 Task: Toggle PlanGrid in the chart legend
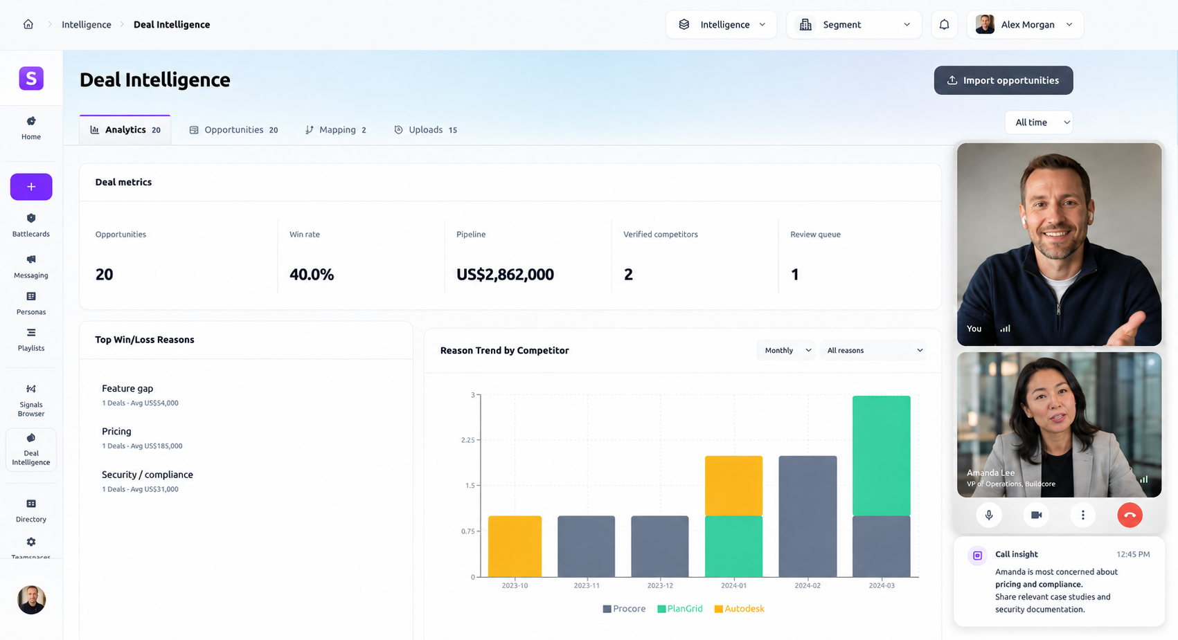click(680, 609)
